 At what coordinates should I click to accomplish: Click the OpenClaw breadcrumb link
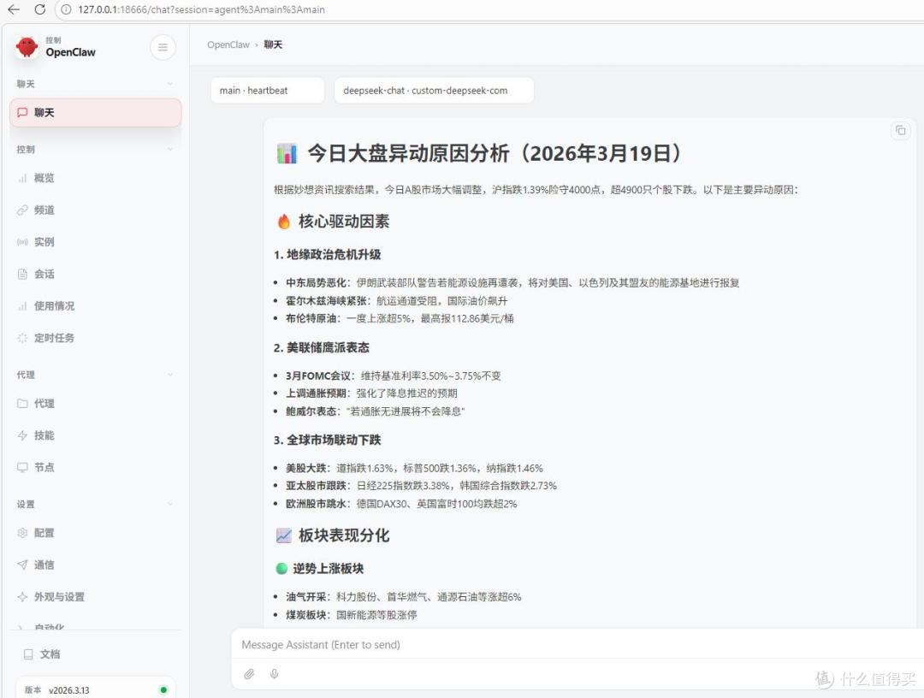tap(228, 44)
